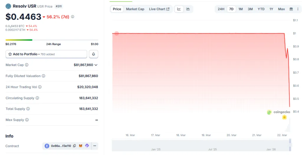The image size is (302, 155).
Task: Click the yellow sparkle badge under CoinGecko
Action: click(284, 117)
